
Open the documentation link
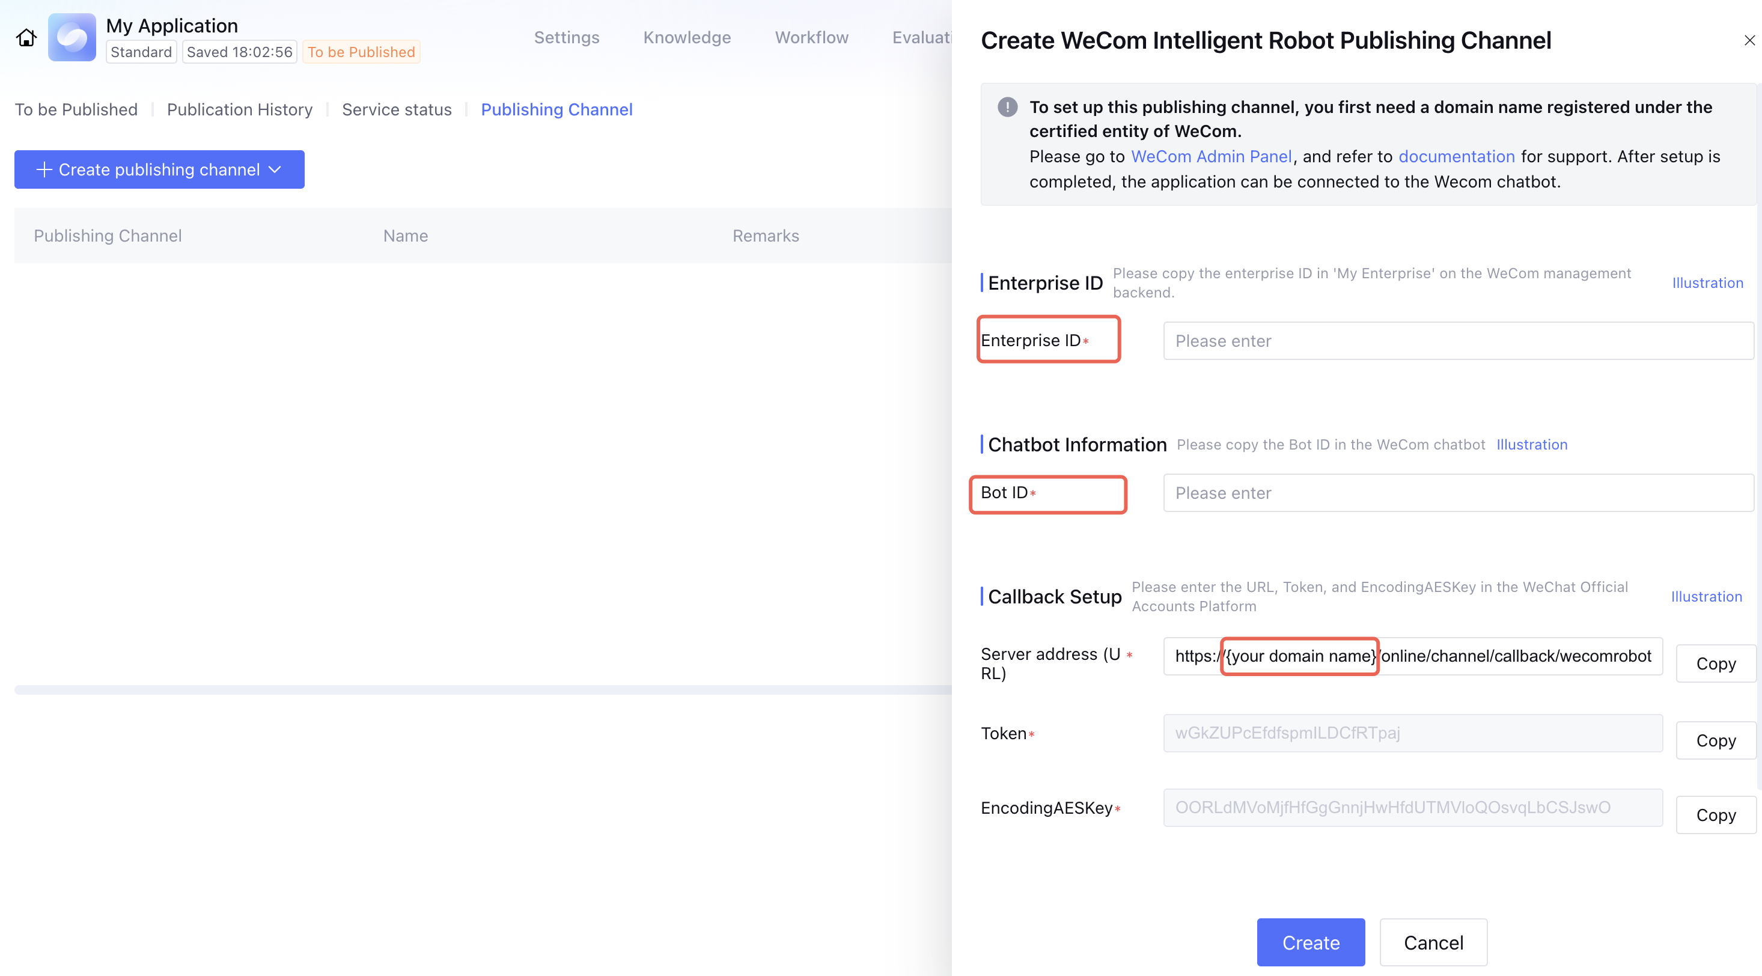pos(1456,157)
